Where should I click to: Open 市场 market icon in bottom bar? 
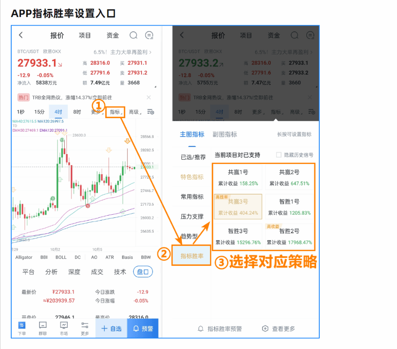pos(64,328)
